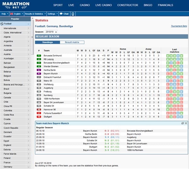Viewport: 189px width, 169px height.
Task: Click the Last matches column header
Action: (x=175, y=51)
